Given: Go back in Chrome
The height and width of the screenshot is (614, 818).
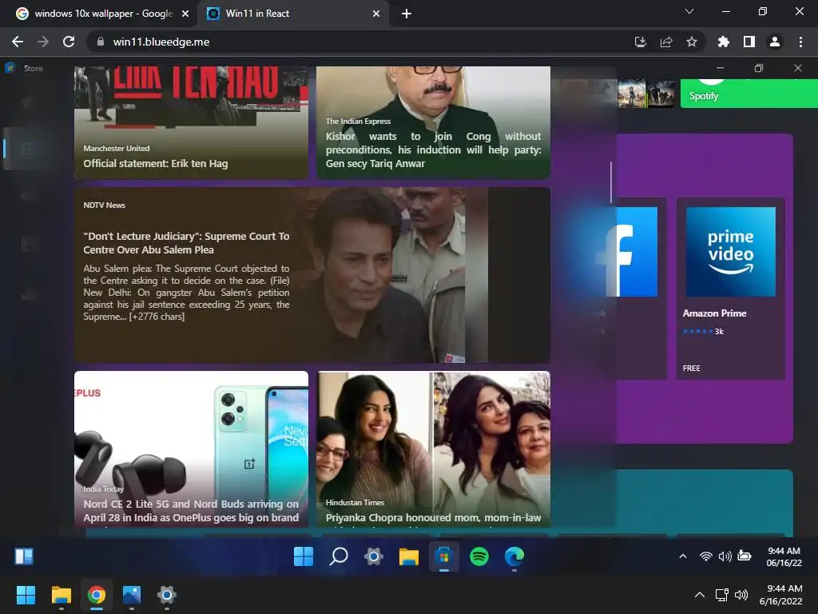Looking at the screenshot, I should tap(18, 42).
